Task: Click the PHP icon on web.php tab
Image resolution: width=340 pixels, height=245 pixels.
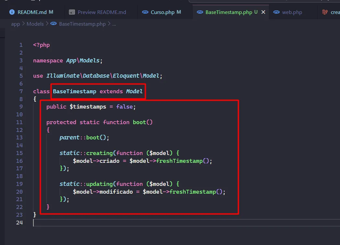Action: (x=276, y=12)
